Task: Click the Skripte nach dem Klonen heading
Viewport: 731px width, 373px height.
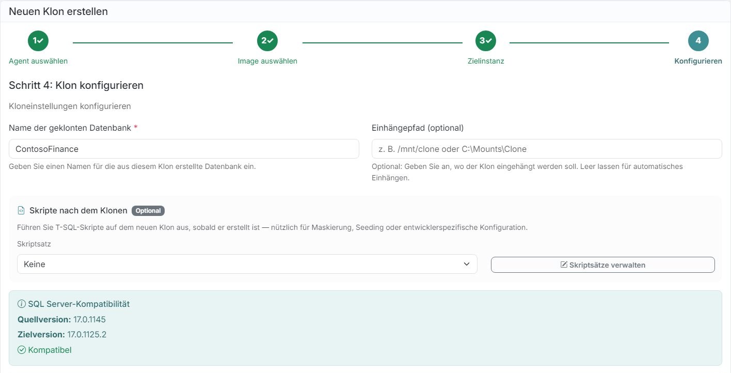Action: coord(78,210)
